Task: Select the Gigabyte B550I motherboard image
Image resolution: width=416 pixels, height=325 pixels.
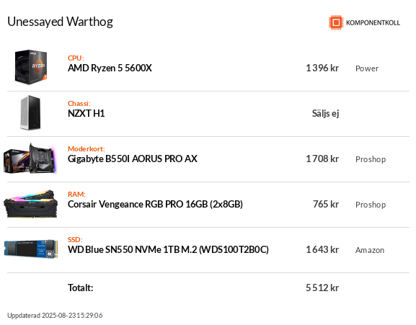Action: (30, 159)
